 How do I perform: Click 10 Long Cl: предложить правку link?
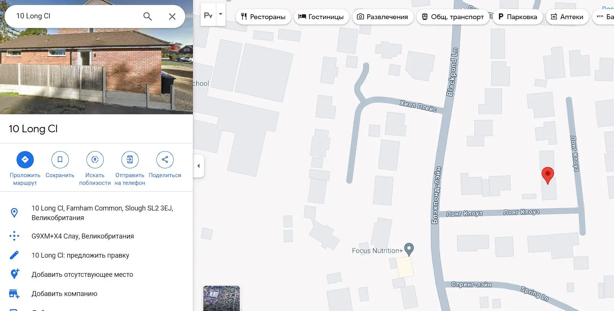[x=80, y=255]
